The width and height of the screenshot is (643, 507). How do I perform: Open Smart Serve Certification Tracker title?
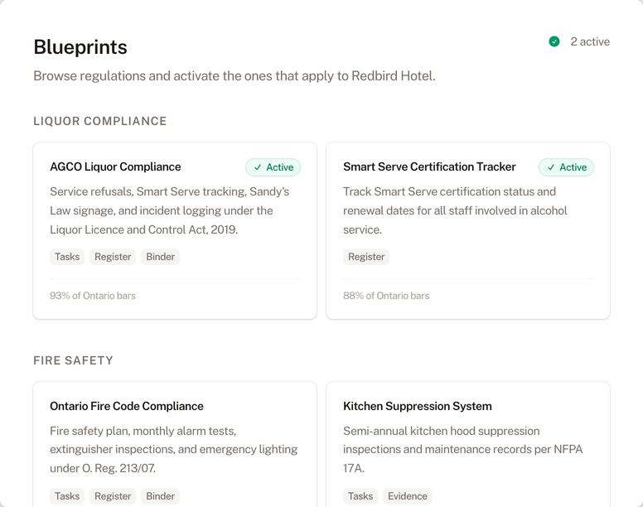pos(429,167)
